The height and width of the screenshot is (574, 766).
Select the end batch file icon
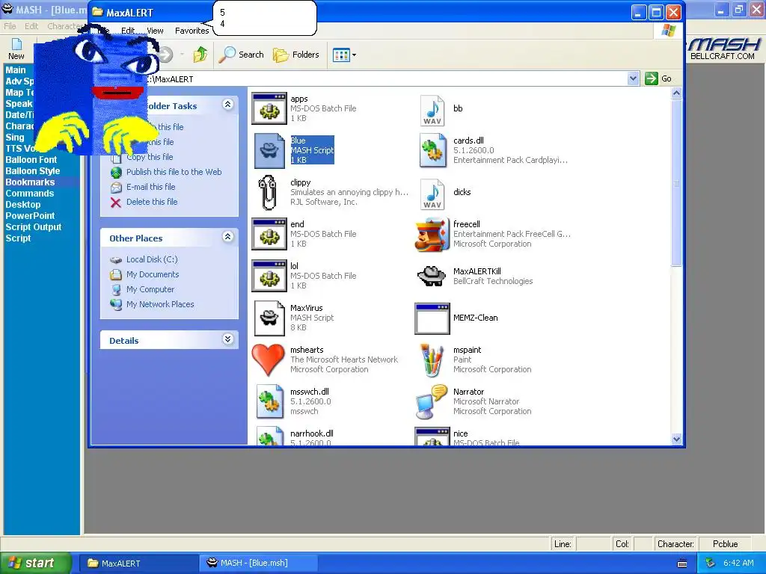pyautogui.click(x=269, y=234)
